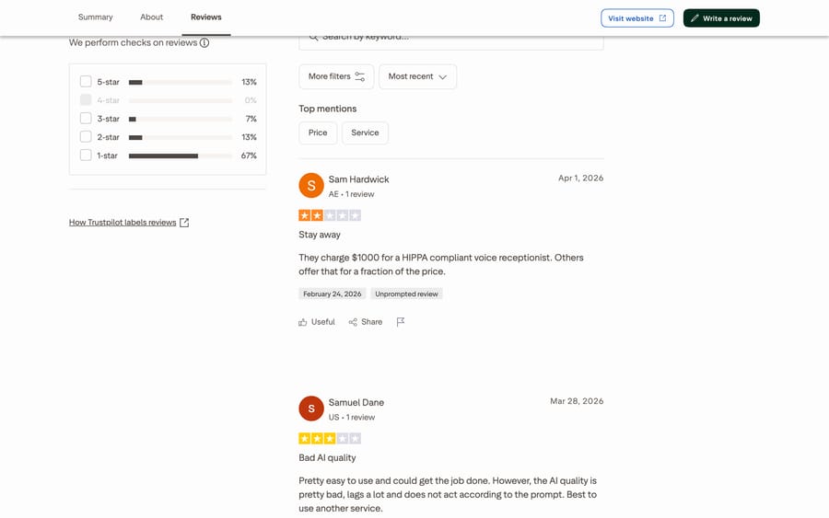
Task: Filter by the Service mention
Action: [365, 132]
